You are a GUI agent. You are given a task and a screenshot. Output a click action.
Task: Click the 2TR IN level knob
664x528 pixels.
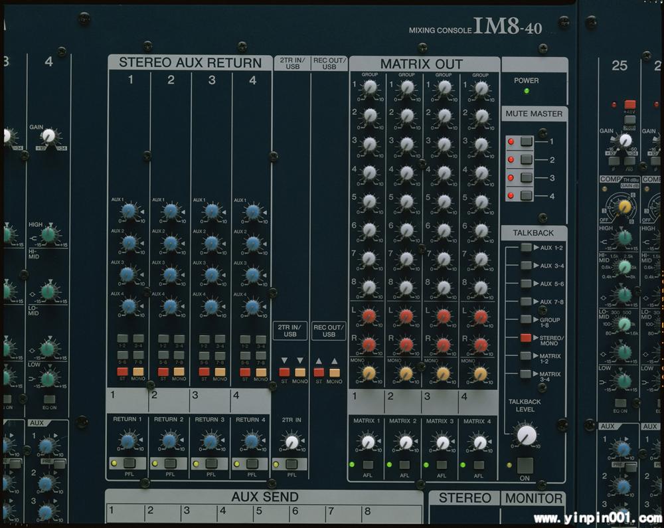coord(291,442)
